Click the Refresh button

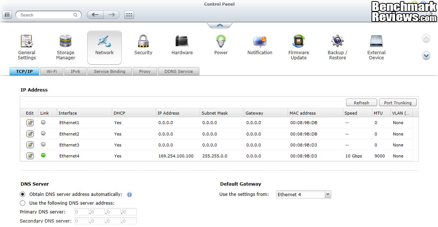coord(361,103)
